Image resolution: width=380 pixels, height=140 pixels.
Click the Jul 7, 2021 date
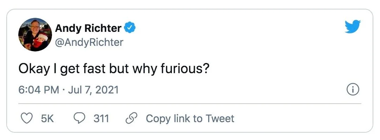coord(93,90)
